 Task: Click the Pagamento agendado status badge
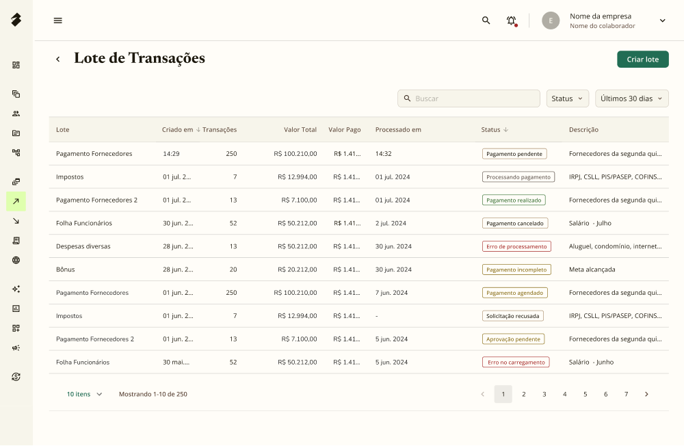point(515,292)
